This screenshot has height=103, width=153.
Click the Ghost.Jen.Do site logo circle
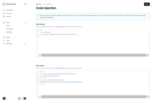(x=4, y=4)
